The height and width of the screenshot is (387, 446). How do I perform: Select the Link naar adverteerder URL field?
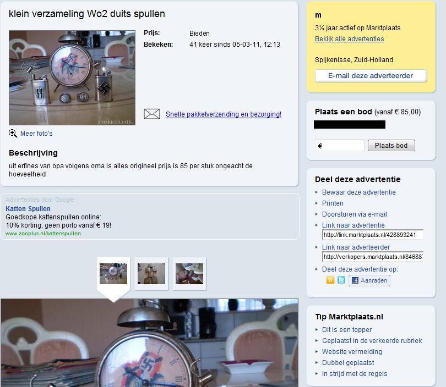[x=373, y=257]
